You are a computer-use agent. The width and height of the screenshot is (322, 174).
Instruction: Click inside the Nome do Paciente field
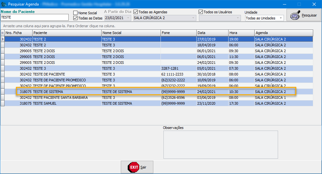35,17
